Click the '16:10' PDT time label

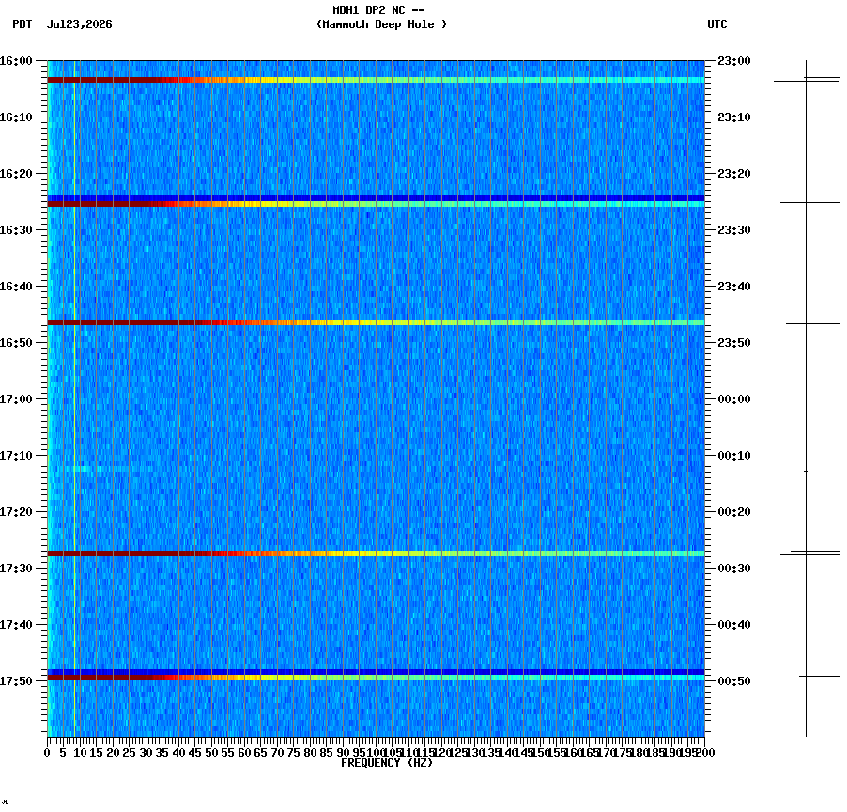point(16,117)
